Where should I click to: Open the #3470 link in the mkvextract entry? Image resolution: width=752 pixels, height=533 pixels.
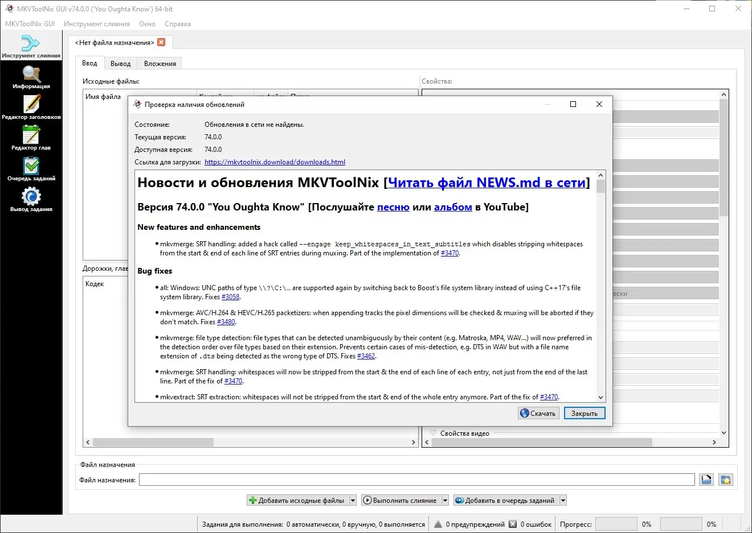click(x=549, y=397)
